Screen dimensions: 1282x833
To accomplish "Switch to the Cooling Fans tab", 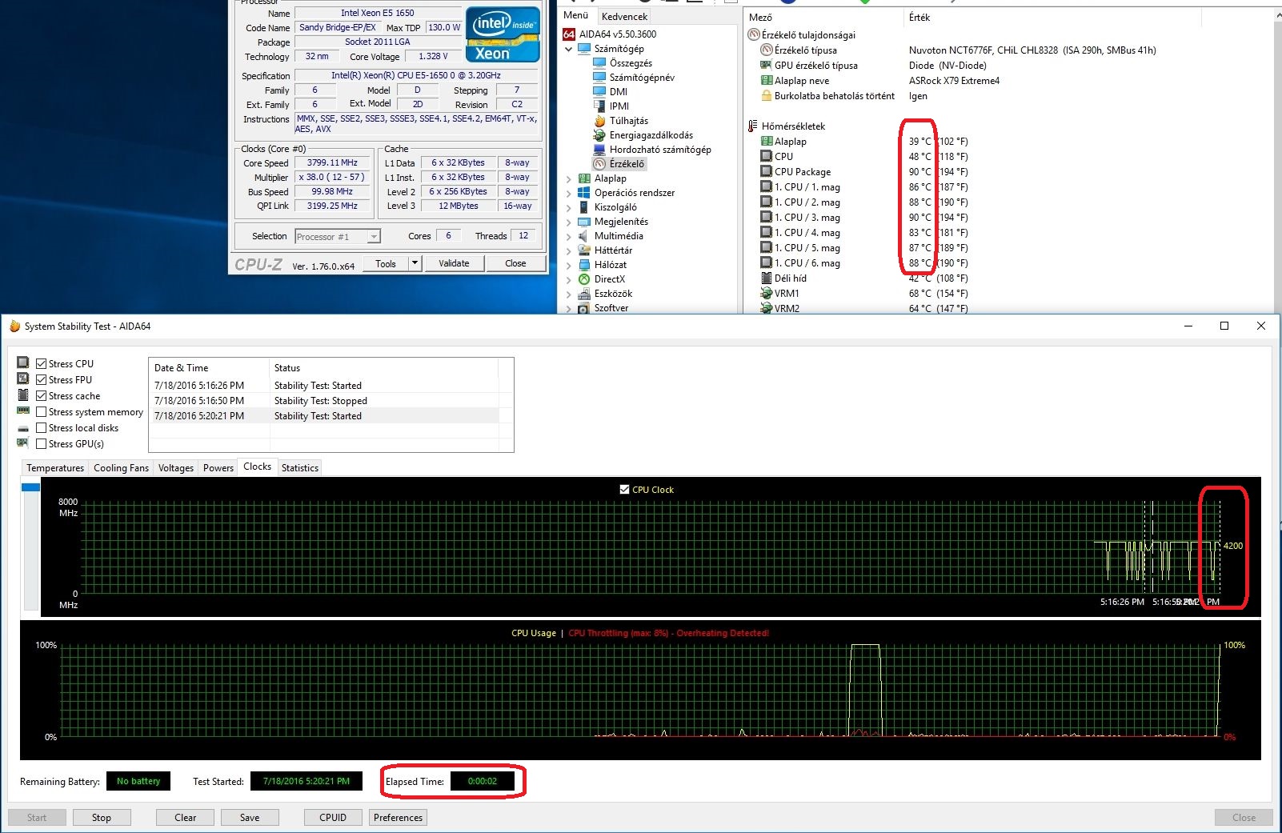I will (x=121, y=468).
